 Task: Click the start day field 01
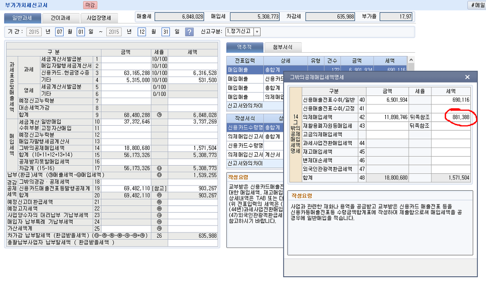coord(81,32)
